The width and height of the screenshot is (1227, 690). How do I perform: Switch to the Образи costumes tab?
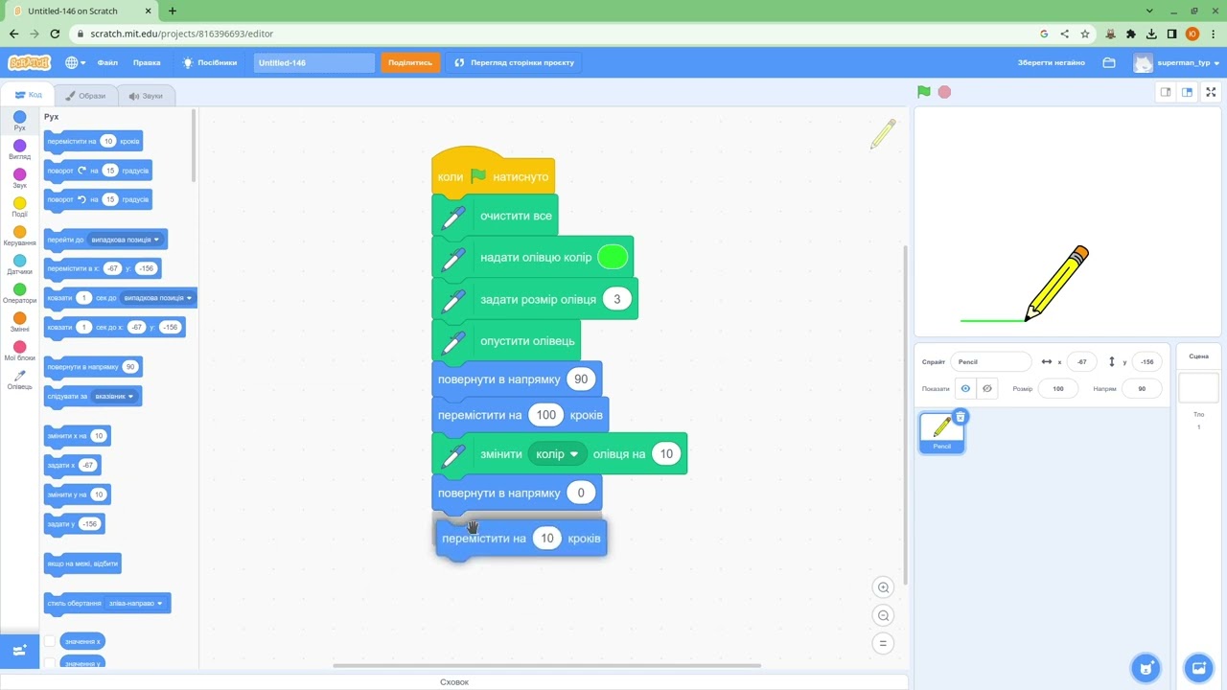pos(86,96)
